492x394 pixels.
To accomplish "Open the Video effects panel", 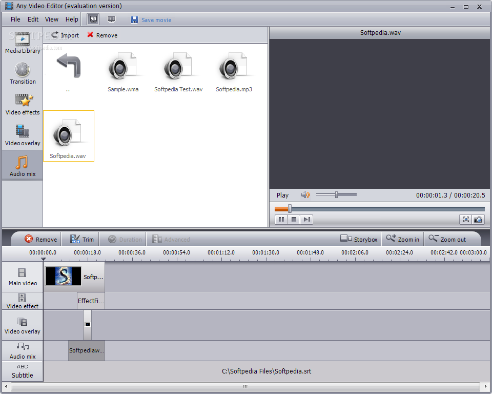I will [x=22, y=104].
